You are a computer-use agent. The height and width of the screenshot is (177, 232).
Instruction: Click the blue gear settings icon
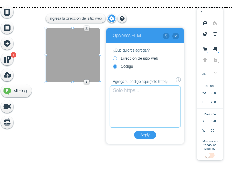tap(112, 18)
